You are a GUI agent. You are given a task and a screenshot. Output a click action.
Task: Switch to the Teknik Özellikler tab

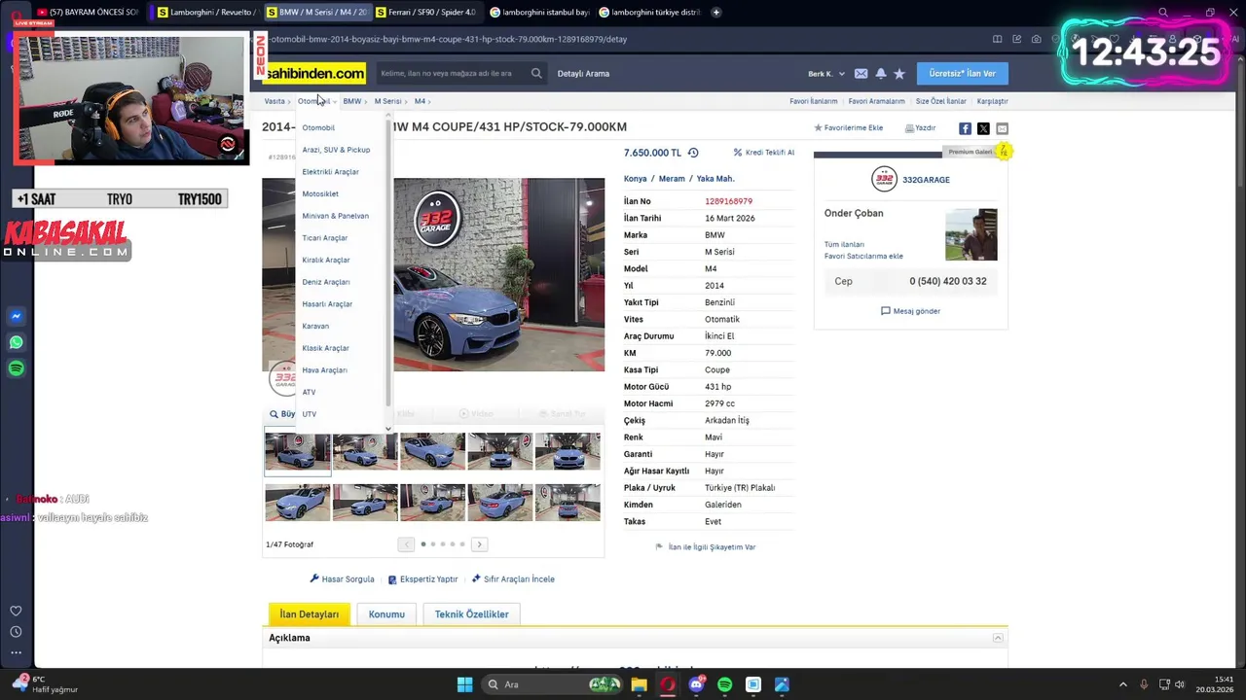(471, 614)
